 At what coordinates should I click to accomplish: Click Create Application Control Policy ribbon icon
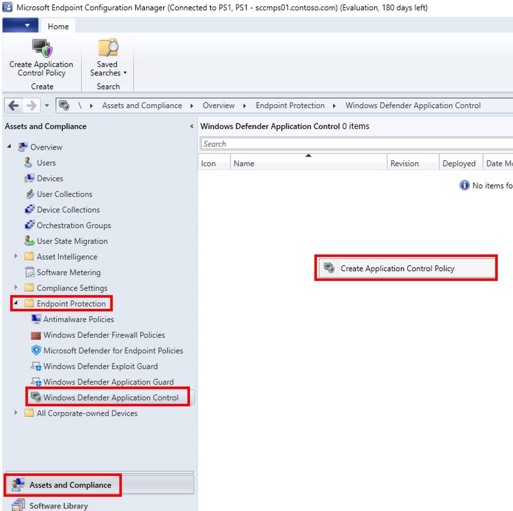pyautogui.click(x=42, y=48)
